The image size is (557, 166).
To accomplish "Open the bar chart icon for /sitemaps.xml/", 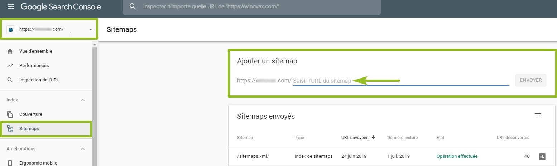I will click(x=542, y=156).
